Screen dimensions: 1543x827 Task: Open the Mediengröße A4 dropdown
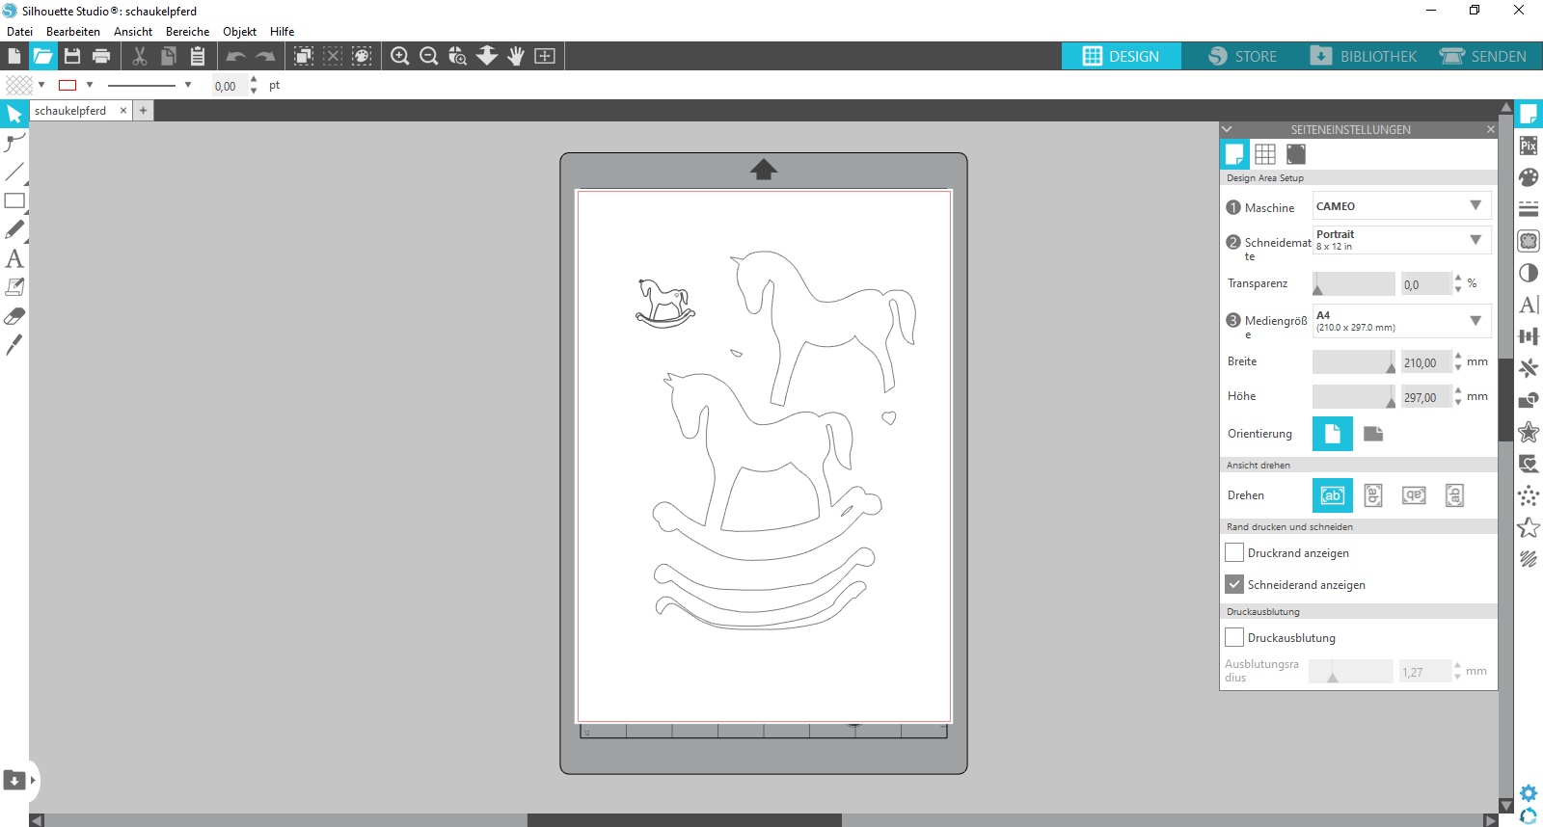(1401, 321)
